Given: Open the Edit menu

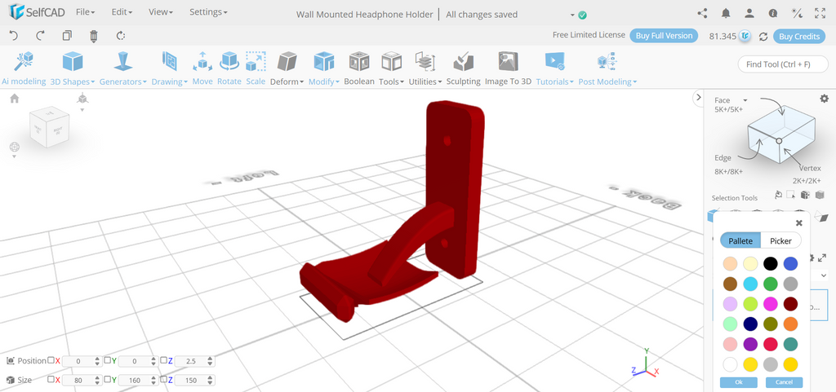Looking at the screenshot, I should pos(122,11).
